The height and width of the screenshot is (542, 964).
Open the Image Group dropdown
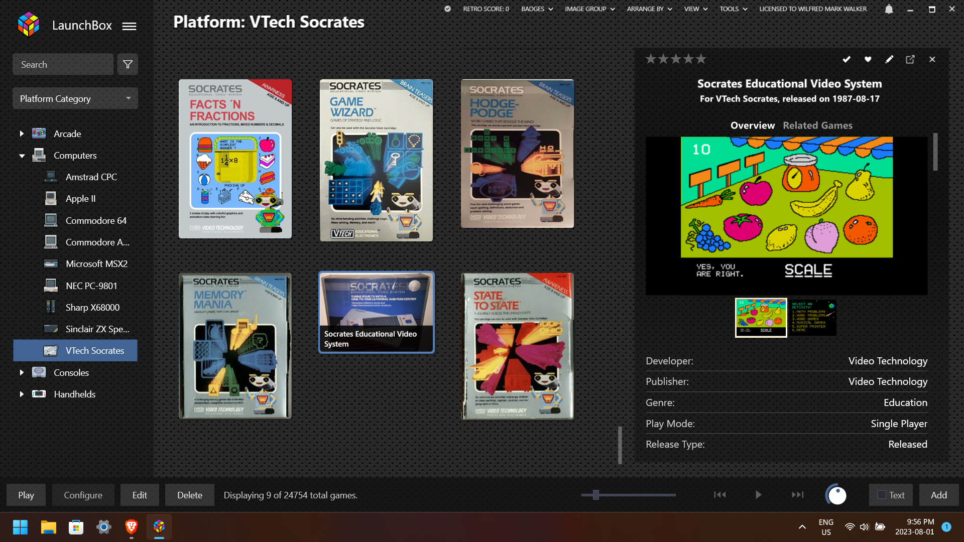point(590,9)
